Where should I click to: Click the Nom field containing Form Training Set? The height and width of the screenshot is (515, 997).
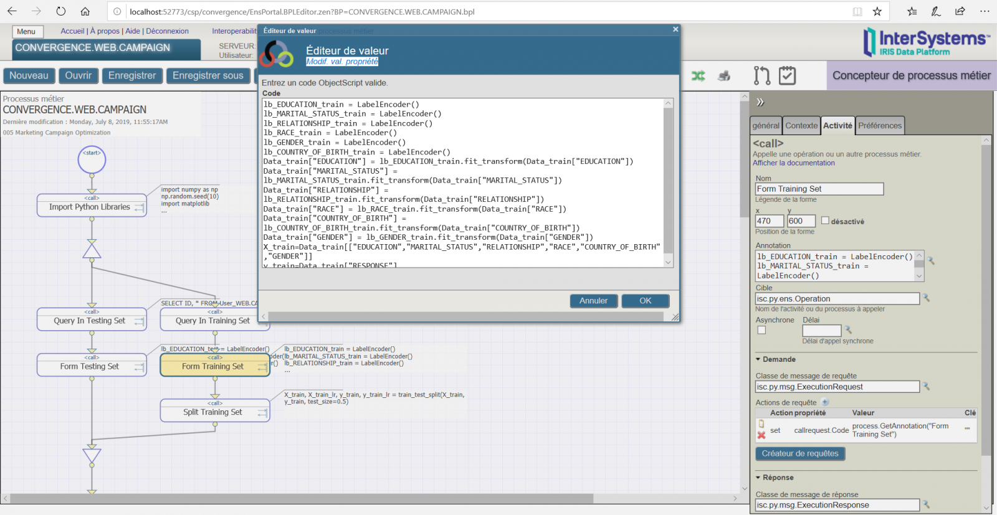pyautogui.click(x=819, y=189)
